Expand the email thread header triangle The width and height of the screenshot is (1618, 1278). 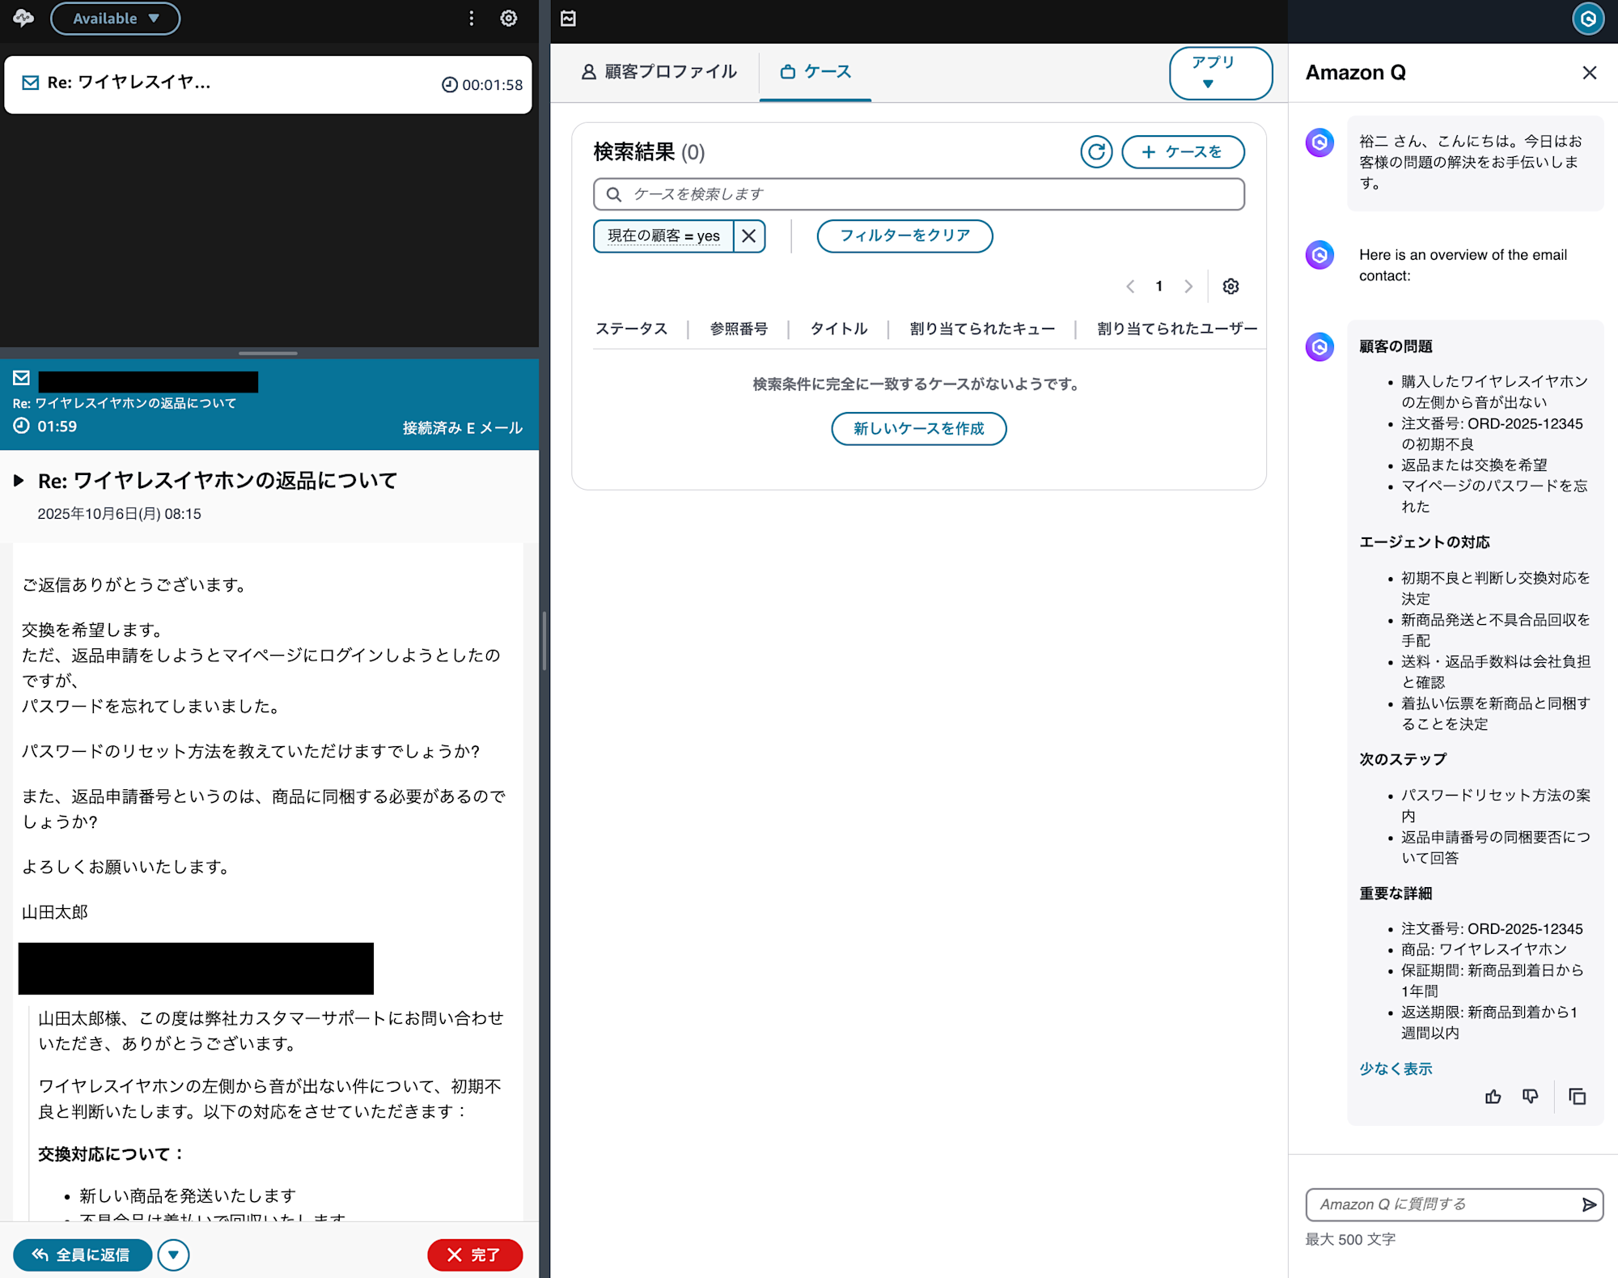(x=19, y=481)
